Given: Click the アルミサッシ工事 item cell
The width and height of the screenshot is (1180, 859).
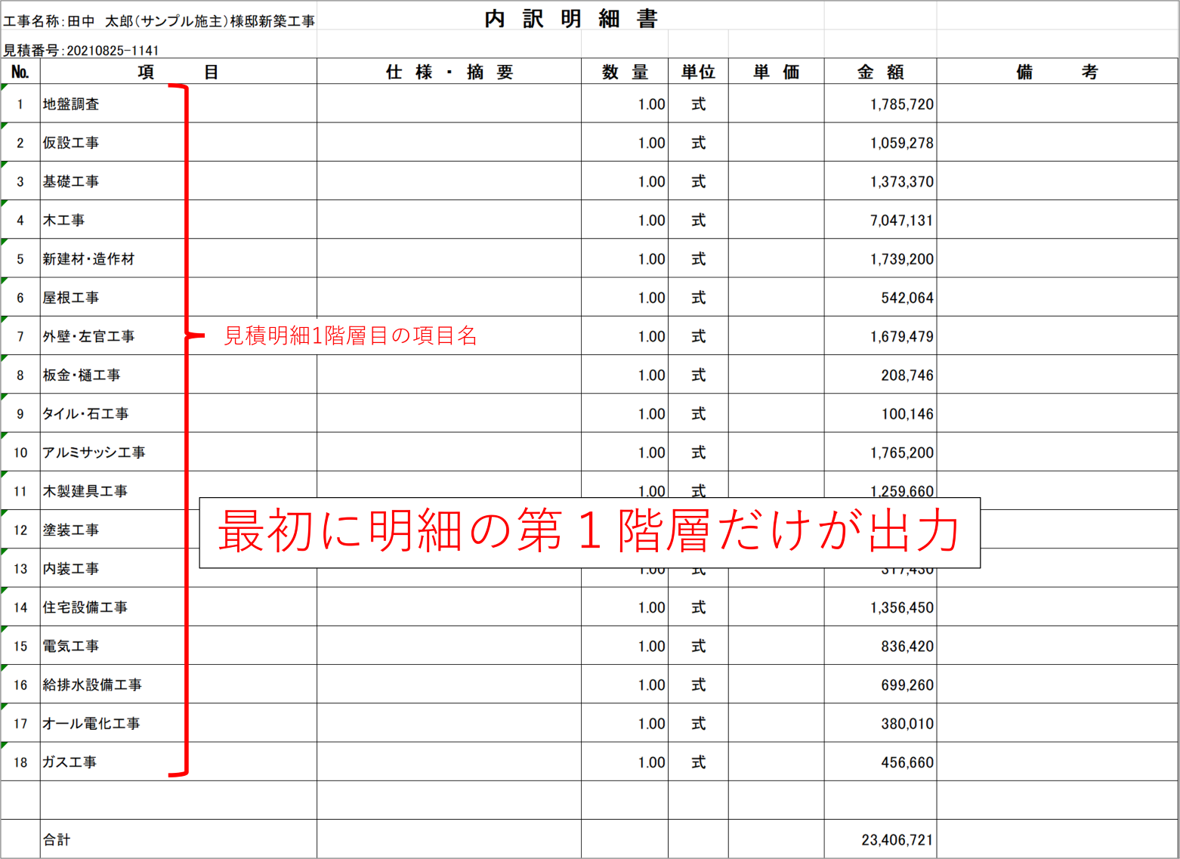Looking at the screenshot, I should click(94, 453).
